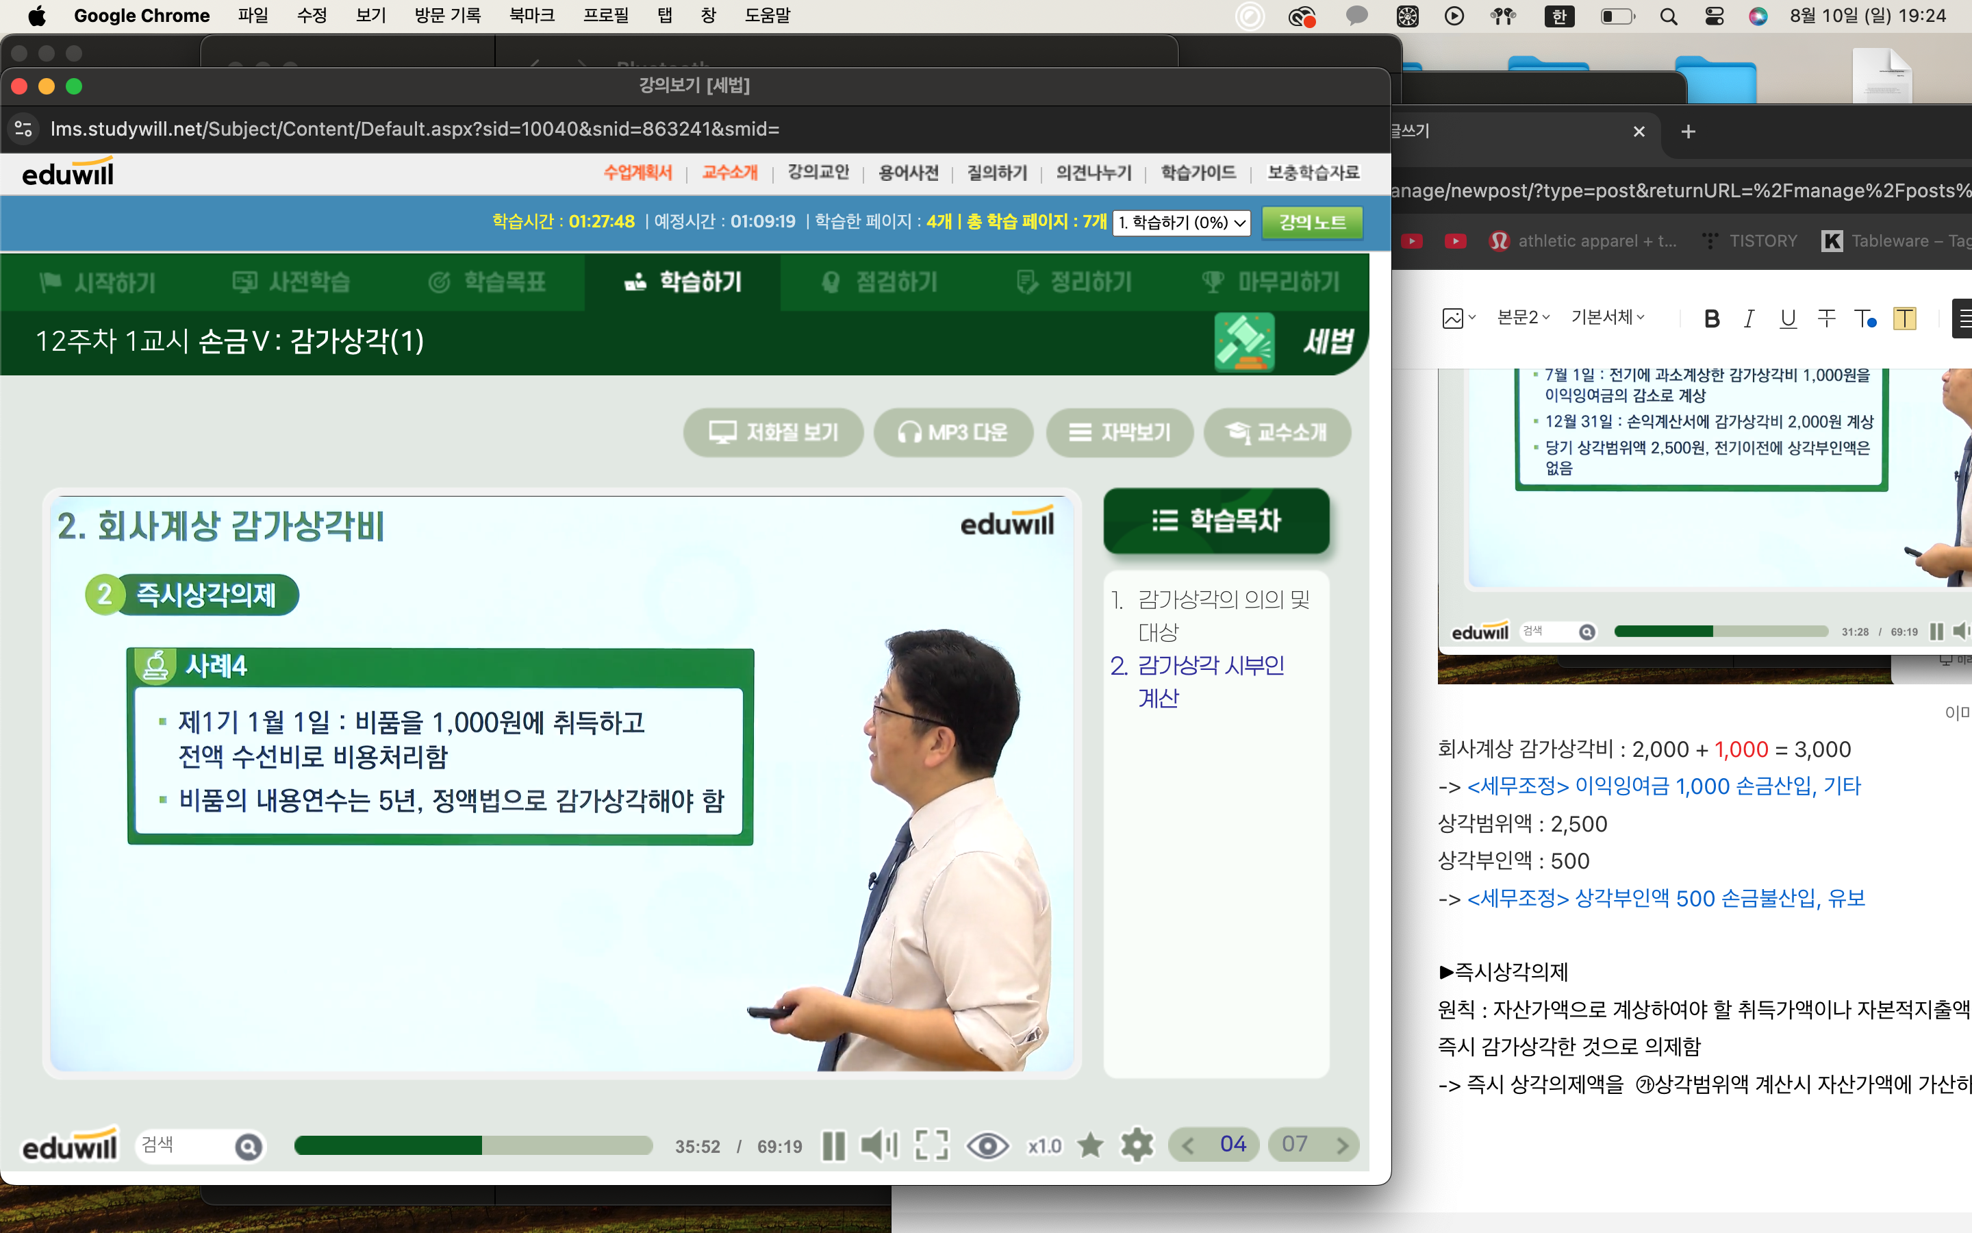The image size is (1972, 1233).
Task: Expand the 본문2 paragraph style dropdown
Action: 1522,317
